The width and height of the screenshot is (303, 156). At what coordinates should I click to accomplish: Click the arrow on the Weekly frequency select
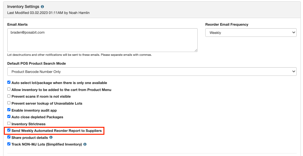(293, 33)
